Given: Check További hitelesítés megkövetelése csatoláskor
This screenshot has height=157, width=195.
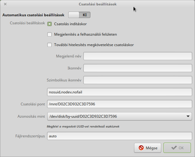Looking at the screenshot, I should click(x=50, y=45).
